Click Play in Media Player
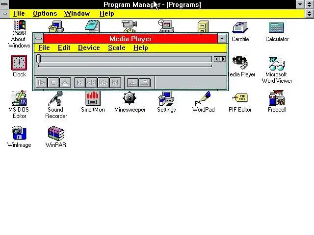 coord(41,83)
